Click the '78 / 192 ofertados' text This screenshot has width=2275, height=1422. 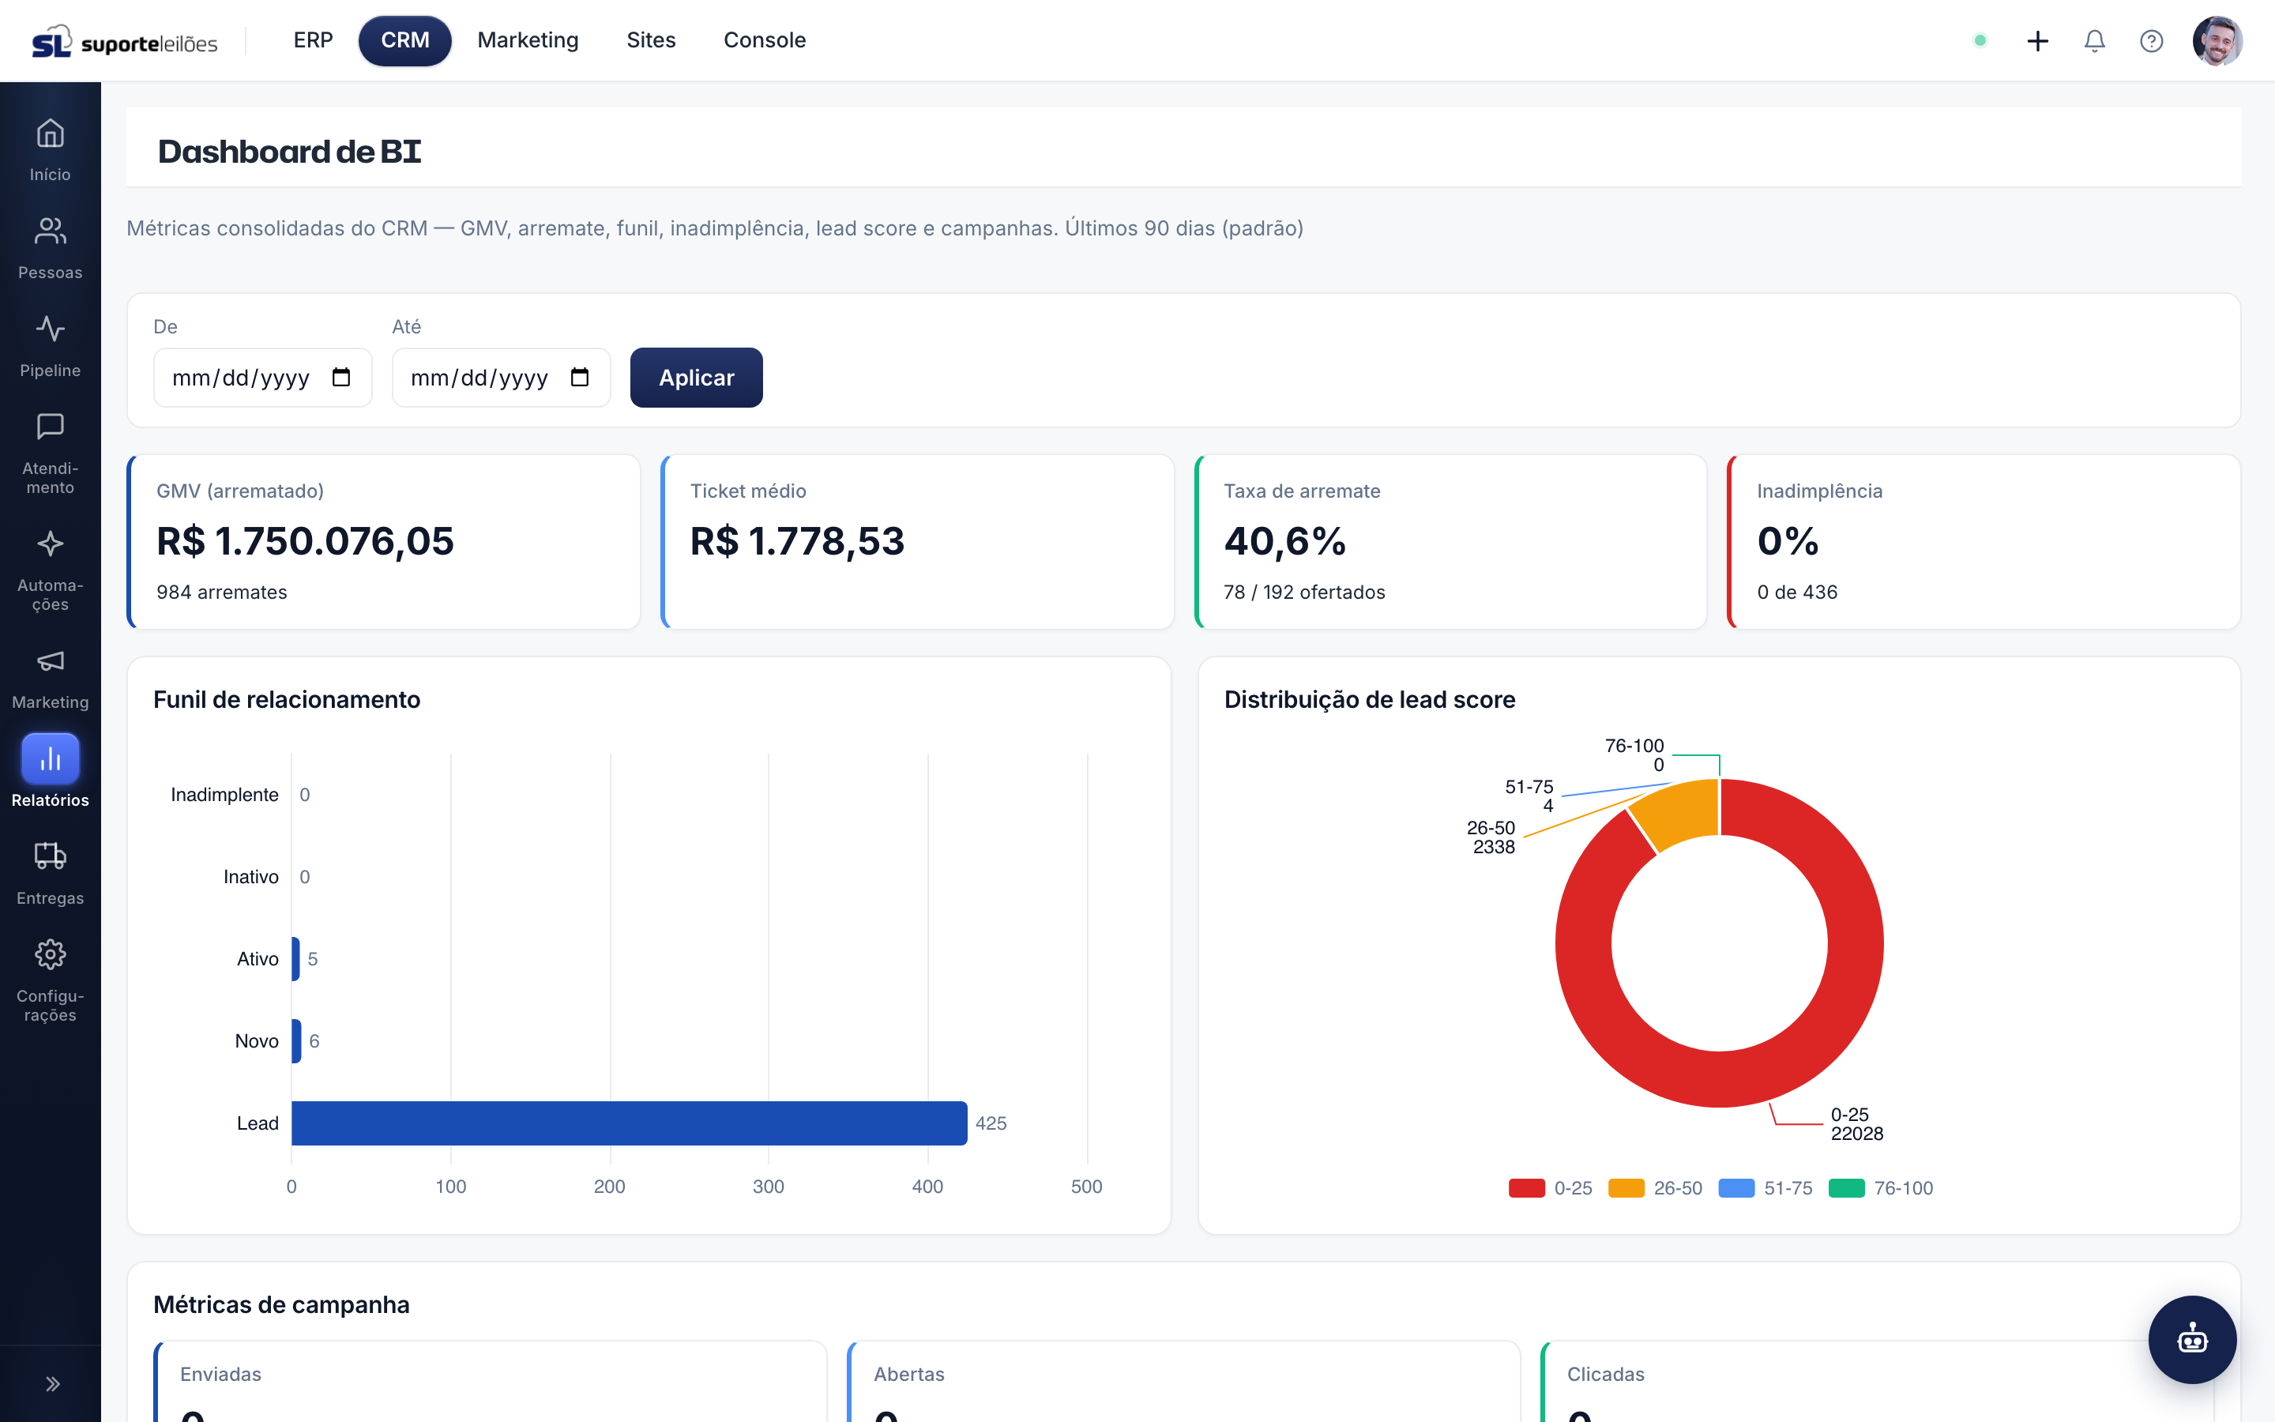(1304, 592)
